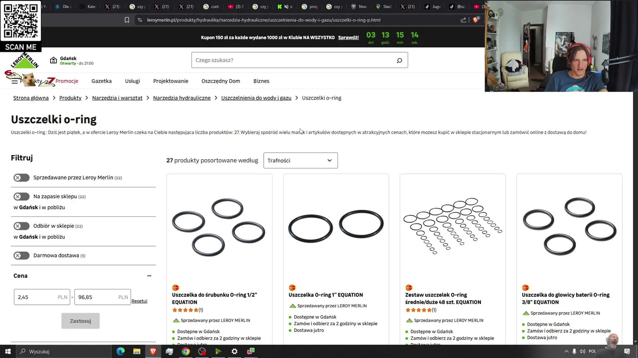
Task: Open Windows Start menu
Action: pyautogui.click(x=7, y=352)
